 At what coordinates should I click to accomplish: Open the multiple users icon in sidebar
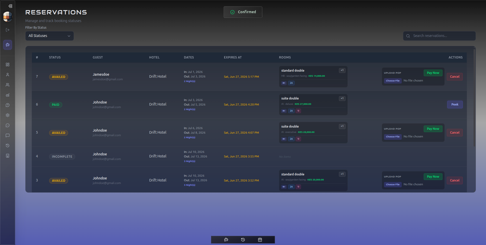click(x=8, y=85)
